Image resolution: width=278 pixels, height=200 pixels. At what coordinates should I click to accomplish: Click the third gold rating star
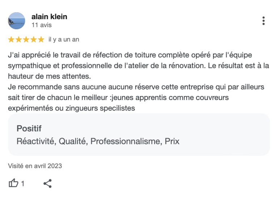26,39
